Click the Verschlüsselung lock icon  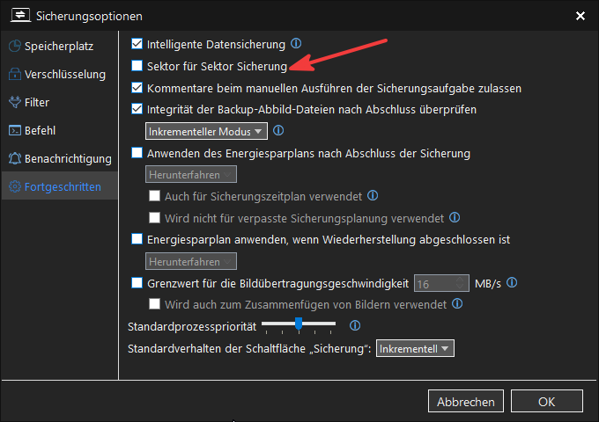[14, 74]
